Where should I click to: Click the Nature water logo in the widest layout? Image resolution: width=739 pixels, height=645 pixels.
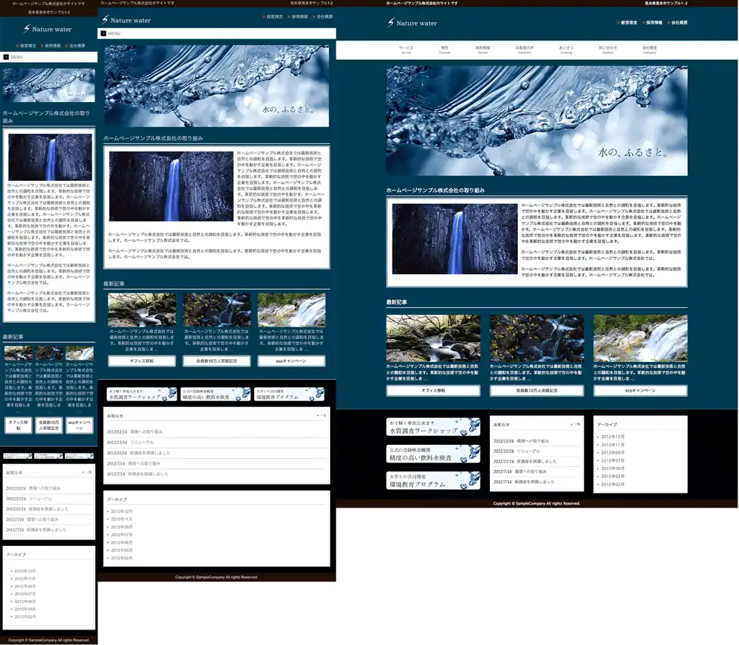(412, 23)
